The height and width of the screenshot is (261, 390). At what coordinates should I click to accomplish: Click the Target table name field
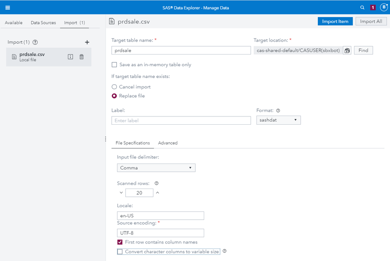point(181,50)
